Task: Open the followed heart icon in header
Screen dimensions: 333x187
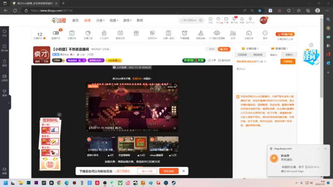Action: tap(218, 19)
